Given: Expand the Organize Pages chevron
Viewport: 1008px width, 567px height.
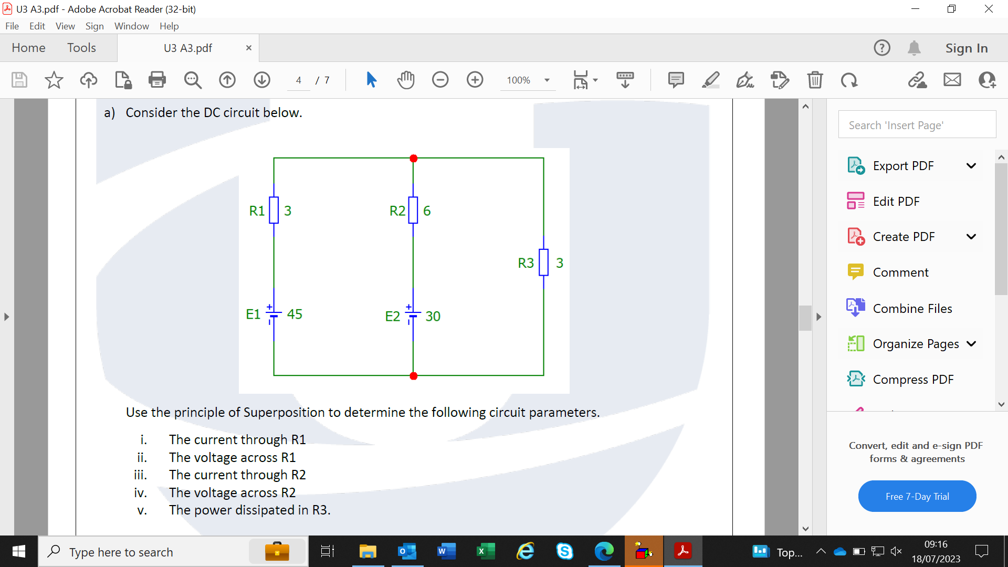Looking at the screenshot, I should pyautogui.click(x=971, y=344).
